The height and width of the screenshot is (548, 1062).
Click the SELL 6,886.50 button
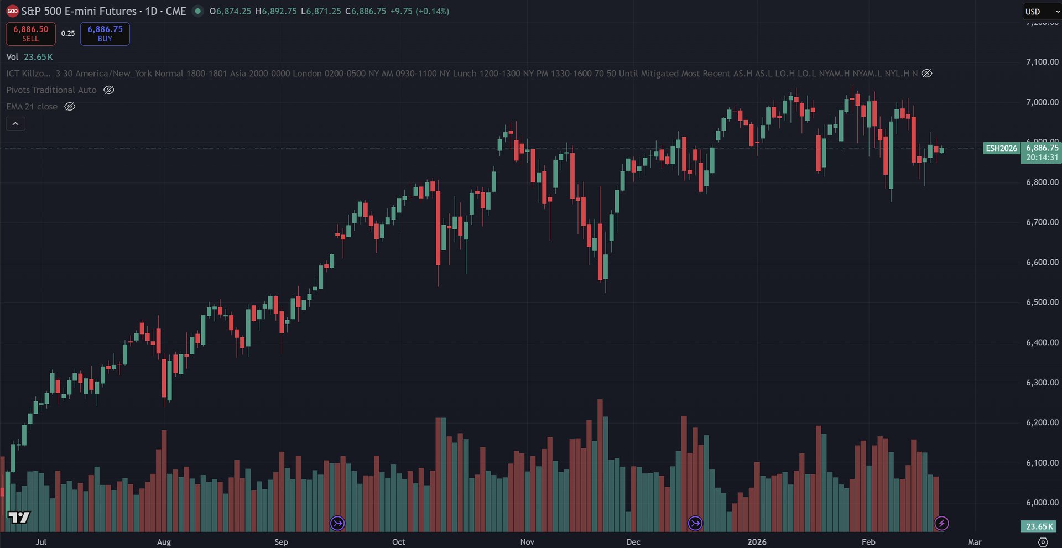(30, 34)
